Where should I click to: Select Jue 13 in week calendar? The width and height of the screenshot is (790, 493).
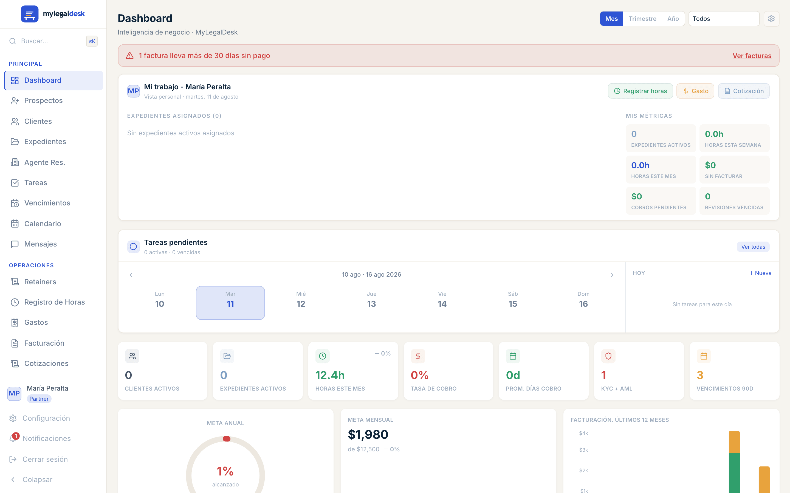[x=371, y=303]
